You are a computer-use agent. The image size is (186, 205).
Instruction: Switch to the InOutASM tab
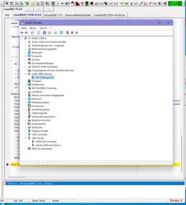click(50, 15)
